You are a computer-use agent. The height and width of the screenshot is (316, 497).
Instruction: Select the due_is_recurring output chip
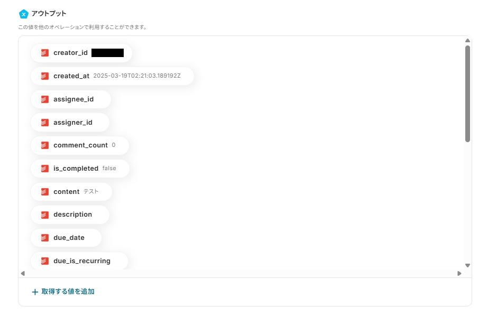pyautogui.click(x=79, y=261)
